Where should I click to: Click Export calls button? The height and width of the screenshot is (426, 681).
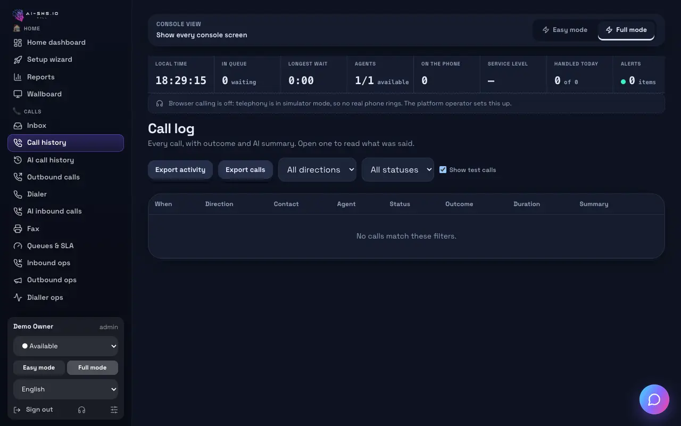click(245, 170)
